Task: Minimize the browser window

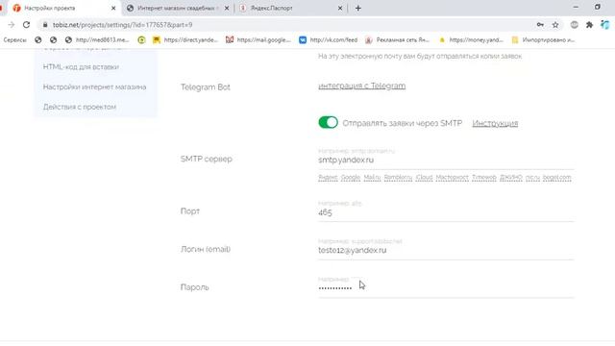Action: pyautogui.click(x=576, y=7)
